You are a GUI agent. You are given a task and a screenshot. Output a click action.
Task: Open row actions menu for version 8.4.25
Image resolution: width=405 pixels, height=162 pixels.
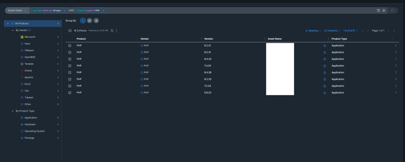[x=396, y=59]
